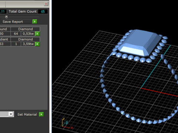178x133 pixels.
Task: Select the gem quantity 64 cell
Action: coord(16,34)
